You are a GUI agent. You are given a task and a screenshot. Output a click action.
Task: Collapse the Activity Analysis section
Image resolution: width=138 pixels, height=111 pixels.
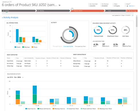pyautogui.click(x=2, y=17)
